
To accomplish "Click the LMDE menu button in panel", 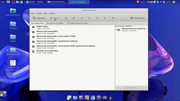I will (x=3, y=2).
